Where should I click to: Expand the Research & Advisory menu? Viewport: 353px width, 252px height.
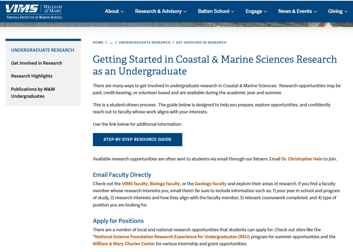[160, 11]
